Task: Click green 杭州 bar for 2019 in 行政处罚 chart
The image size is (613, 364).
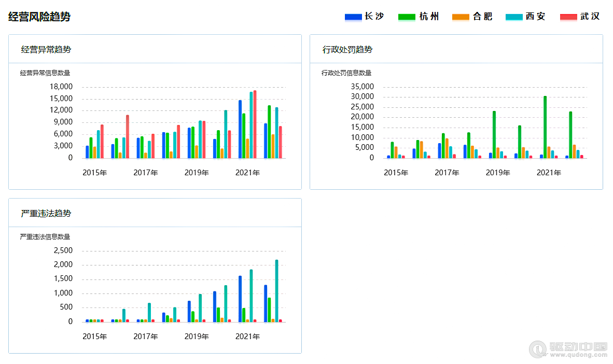Action: 494,135
